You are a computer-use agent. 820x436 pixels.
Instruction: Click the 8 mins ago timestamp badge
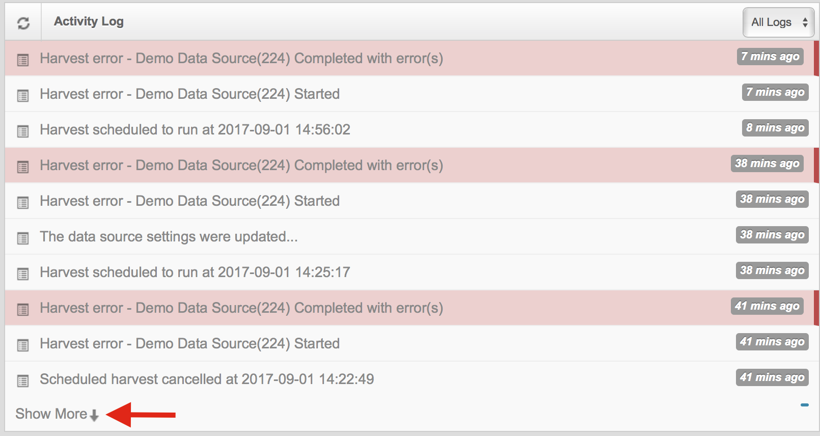pos(775,128)
